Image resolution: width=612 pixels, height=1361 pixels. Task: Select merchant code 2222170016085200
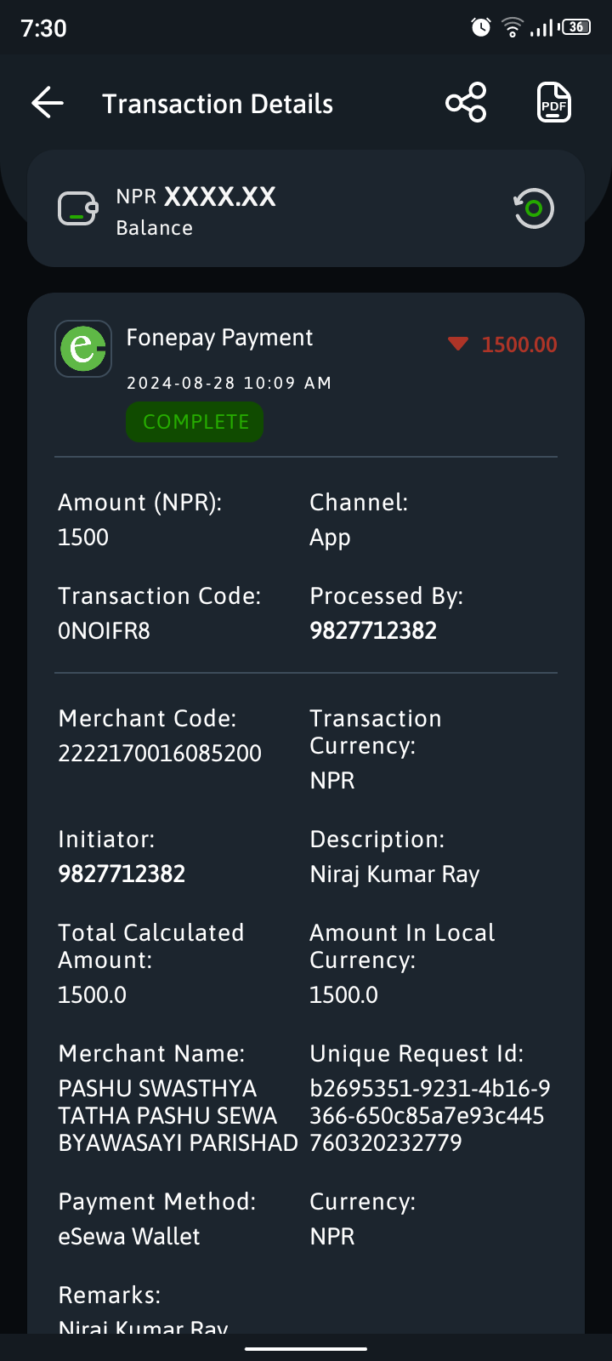pyautogui.click(x=160, y=754)
